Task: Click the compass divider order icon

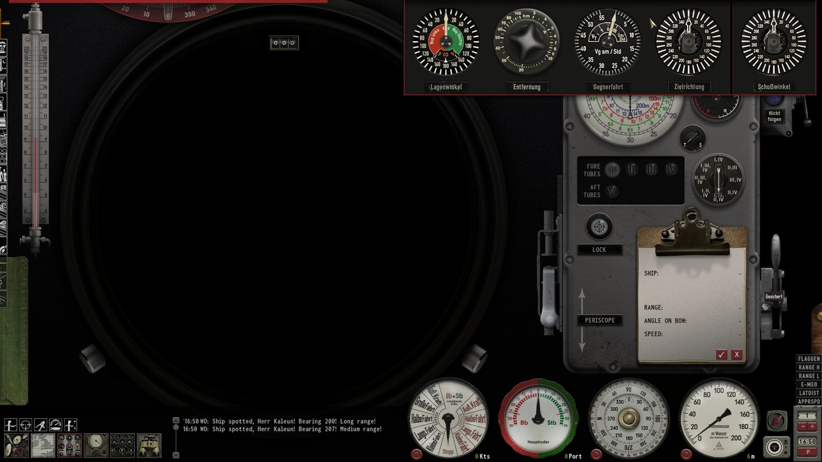Action: (40, 425)
